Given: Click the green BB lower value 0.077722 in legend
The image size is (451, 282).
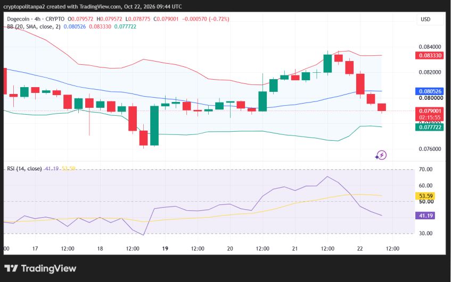Looking at the screenshot, I should pos(126,27).
